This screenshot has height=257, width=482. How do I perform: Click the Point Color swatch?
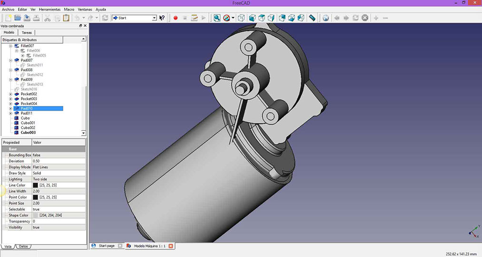coord(35,197)
